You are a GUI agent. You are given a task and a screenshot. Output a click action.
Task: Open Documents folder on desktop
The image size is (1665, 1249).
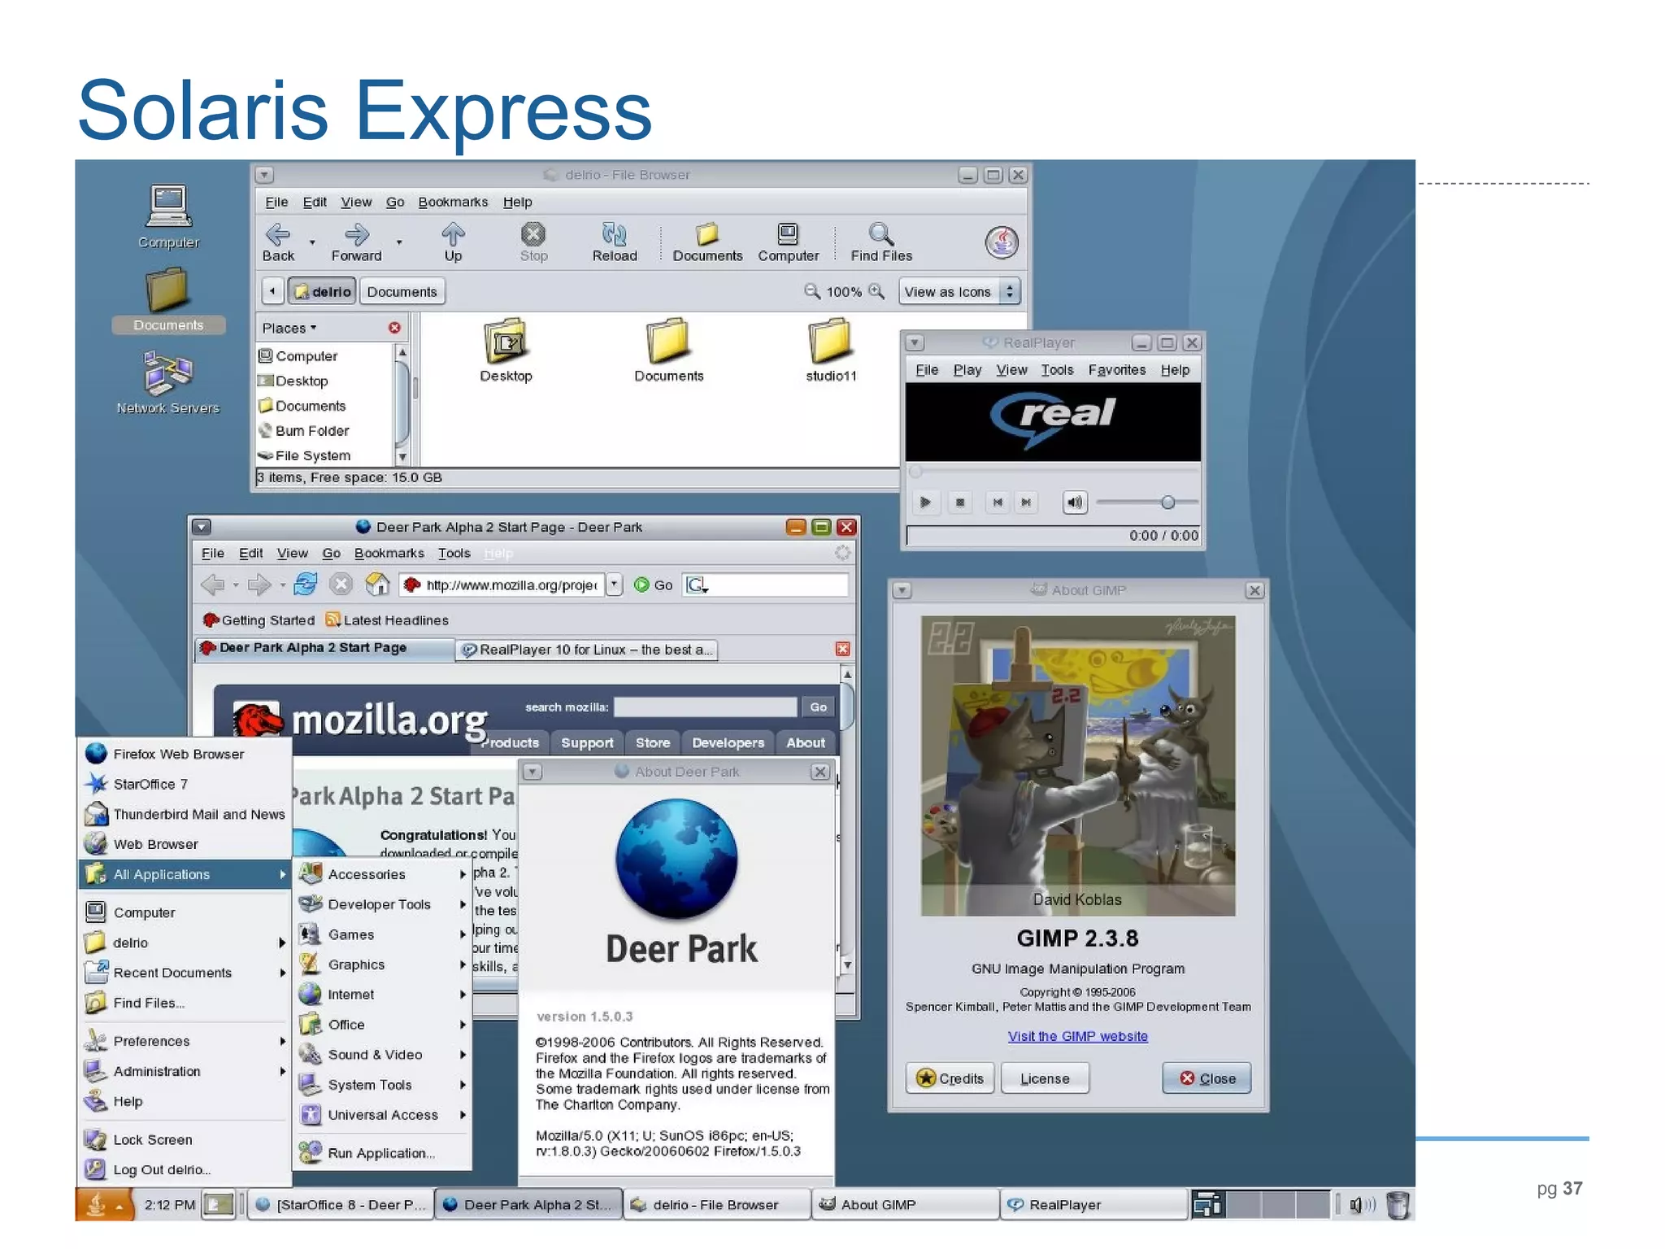click(x=168, y=300)
